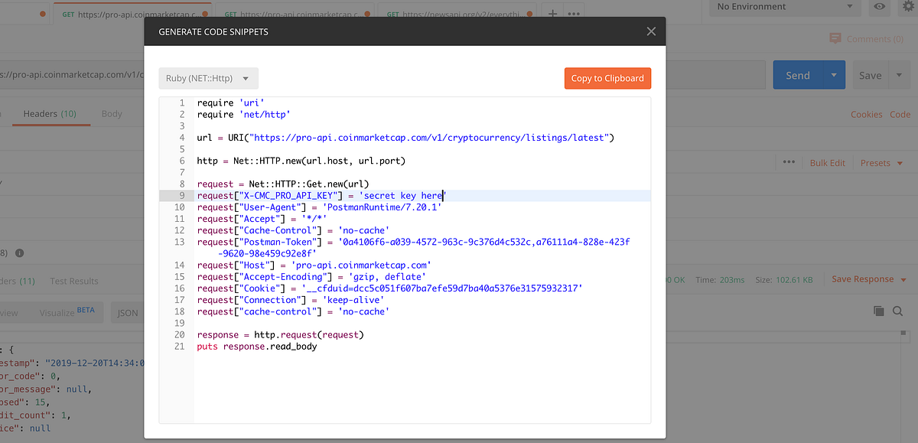Open the Cookies manager link
Image resolution: width=918 pixels, height=443 pixels.
(x=866, y=113)
